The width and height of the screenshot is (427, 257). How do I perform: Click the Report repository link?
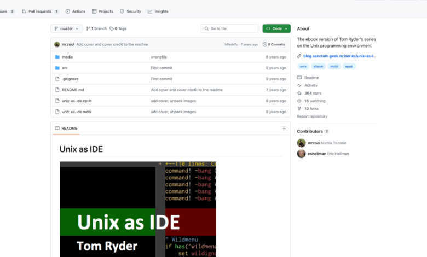point(312,116)
